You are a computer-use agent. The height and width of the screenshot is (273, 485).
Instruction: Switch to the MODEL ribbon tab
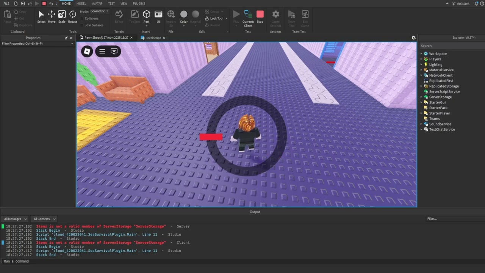tap(81, 3)
